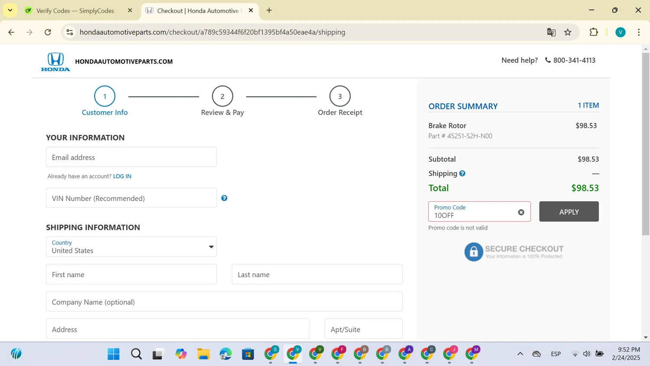
Task: Open the Wi-Fi network tray icon
Action: 575,354
